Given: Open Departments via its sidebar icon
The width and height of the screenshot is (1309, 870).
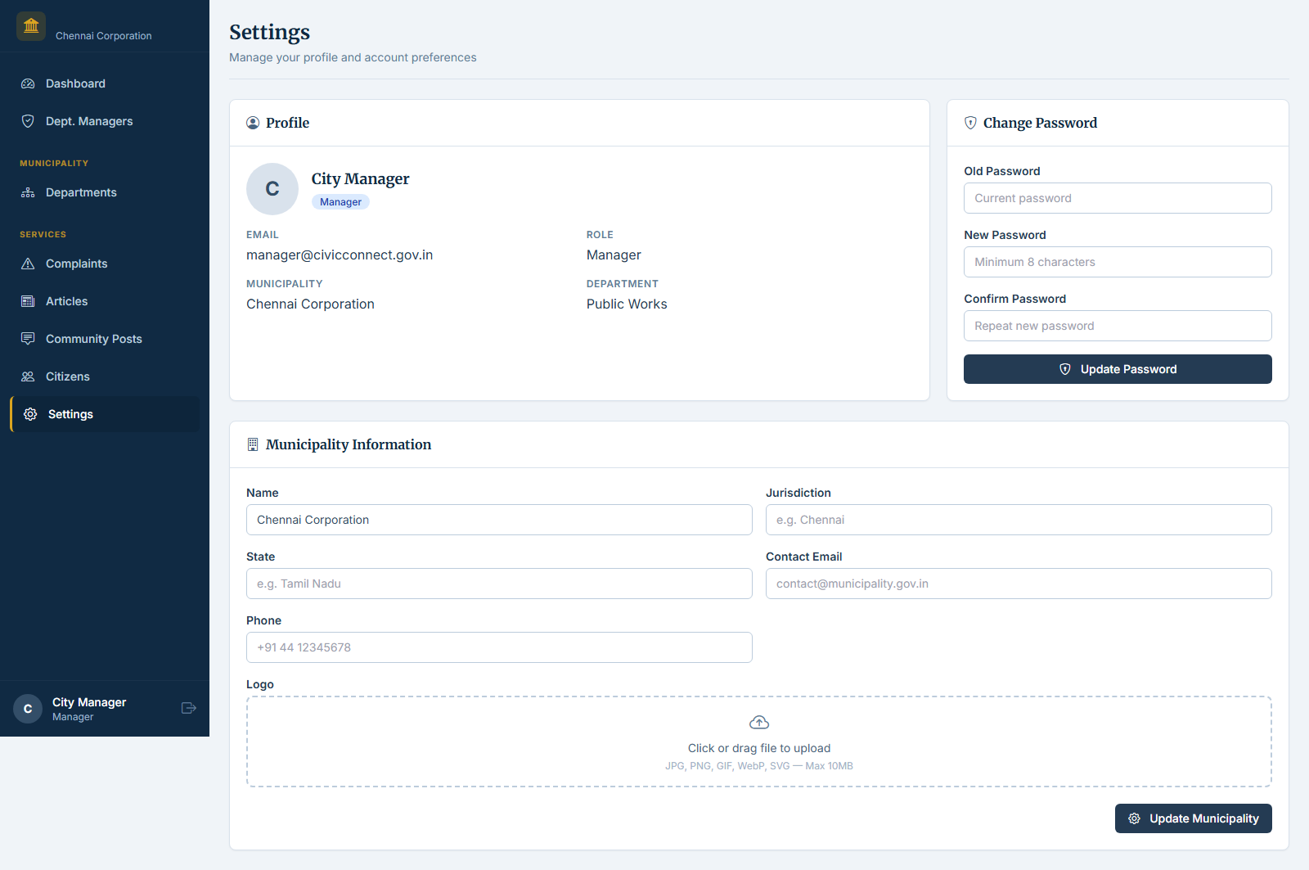Looking at the screenshot, I should click(x=28, y=192).
